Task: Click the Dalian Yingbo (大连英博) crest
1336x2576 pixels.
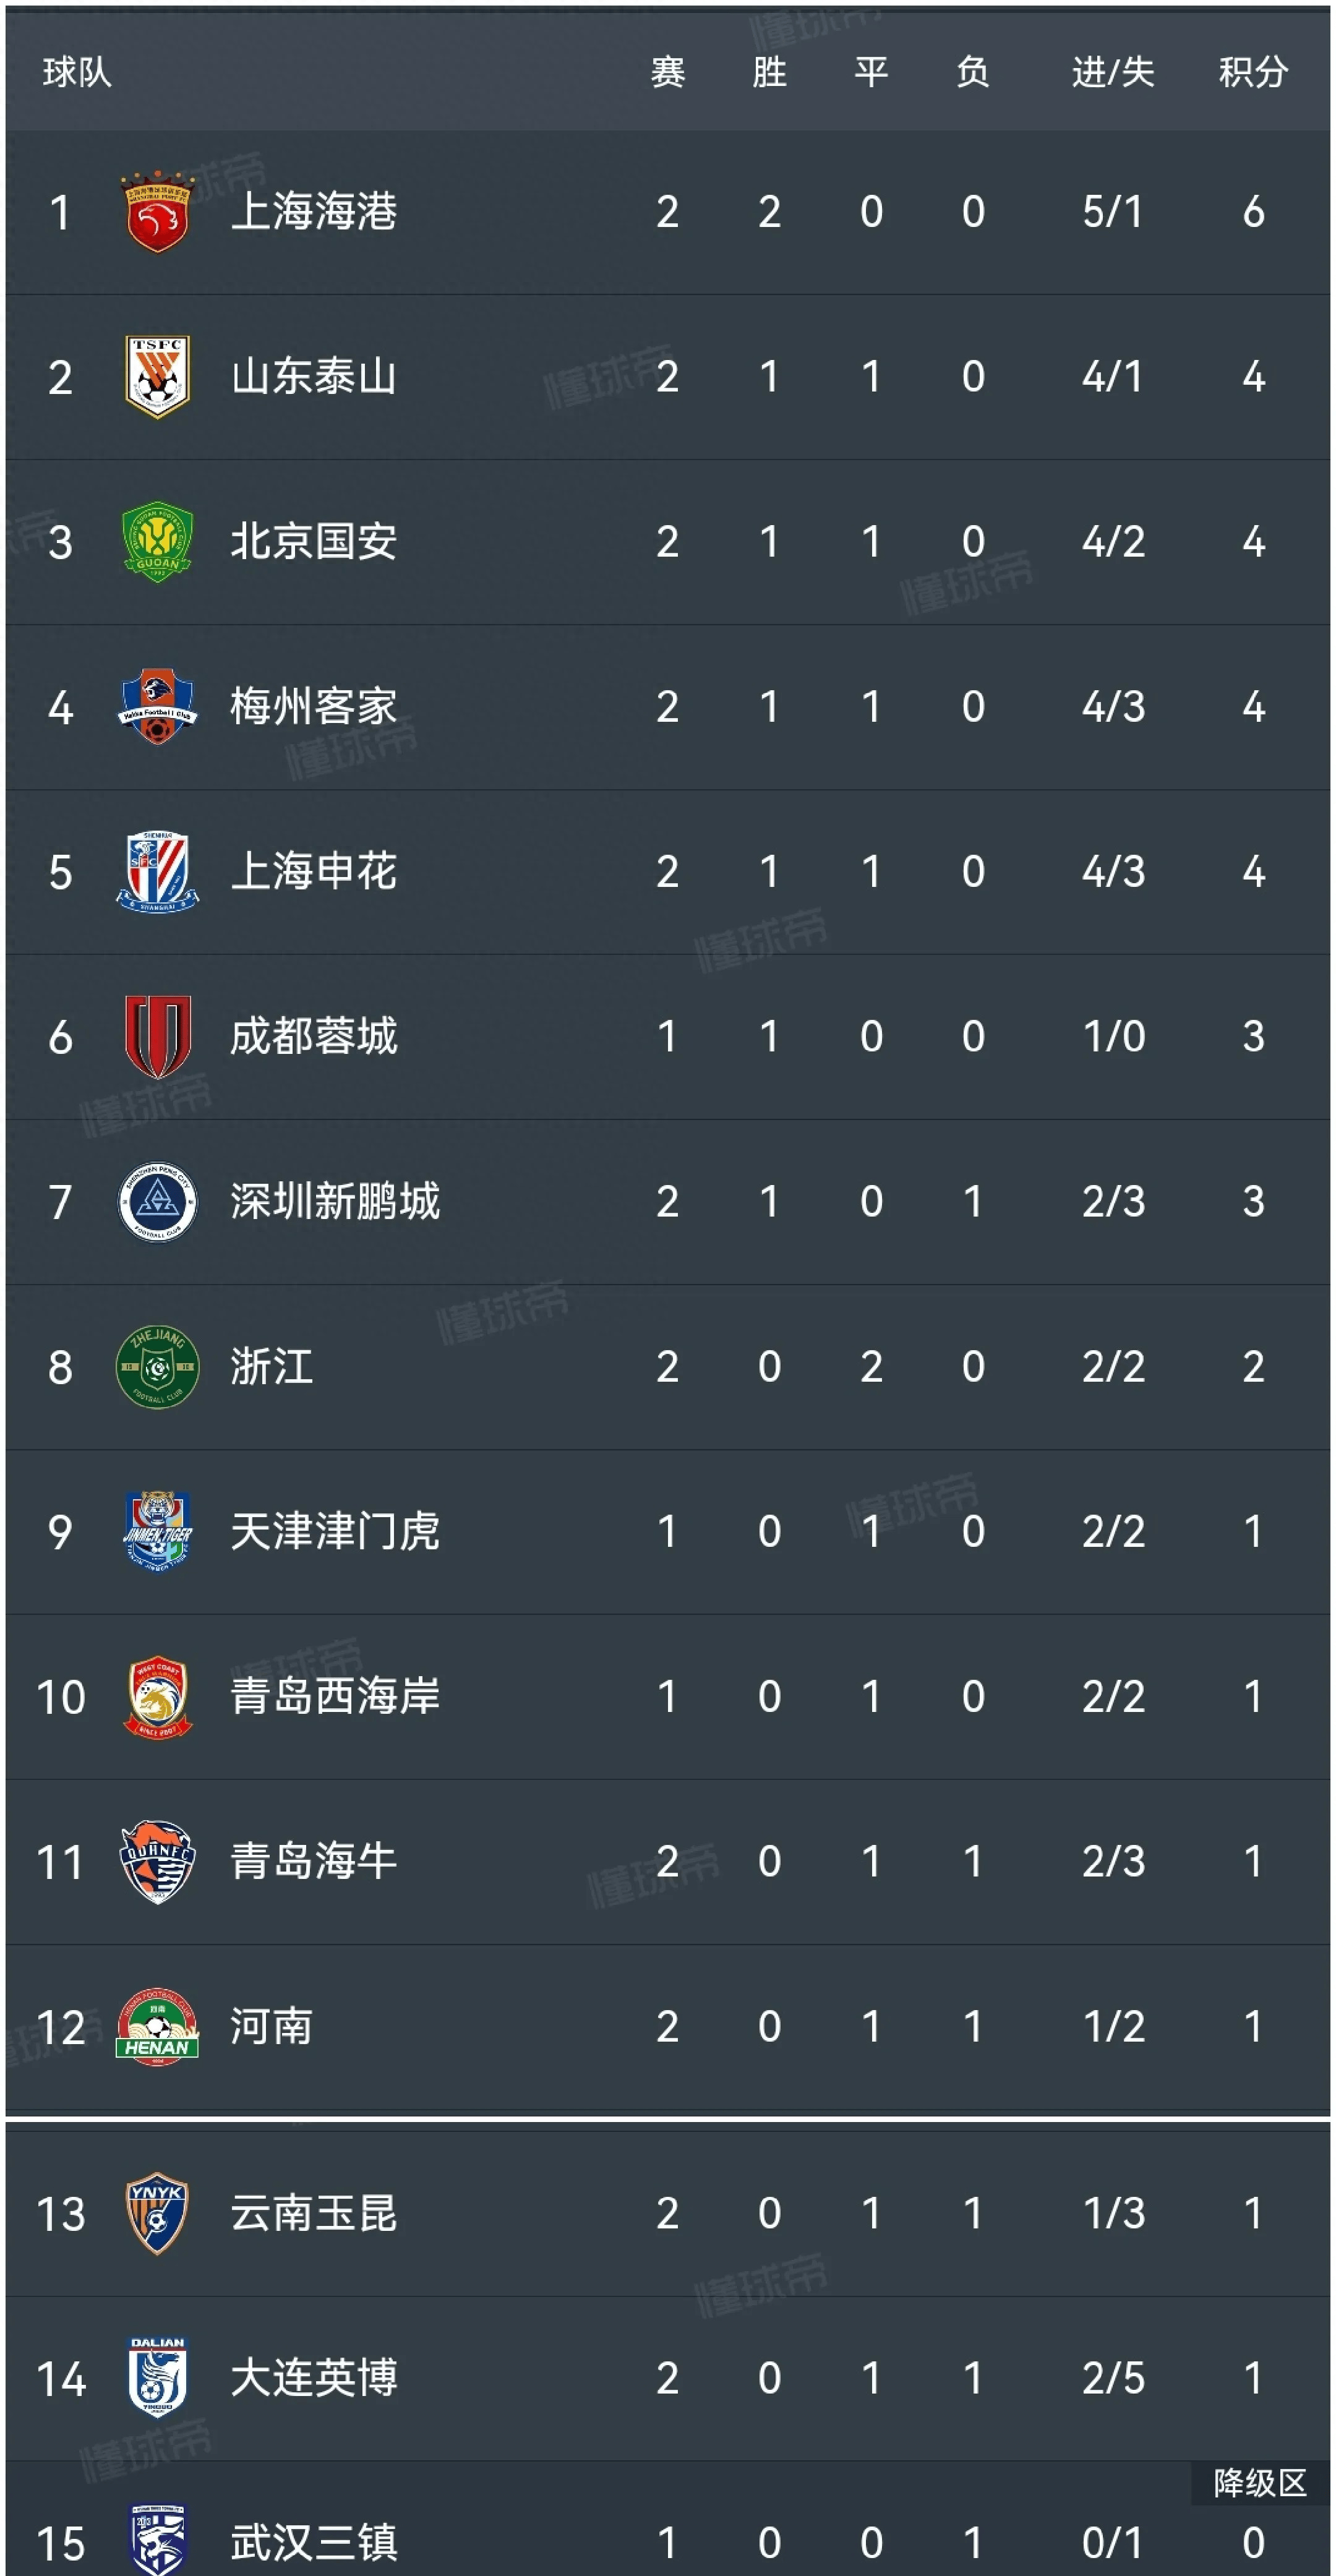Action: pos(157,2378)
